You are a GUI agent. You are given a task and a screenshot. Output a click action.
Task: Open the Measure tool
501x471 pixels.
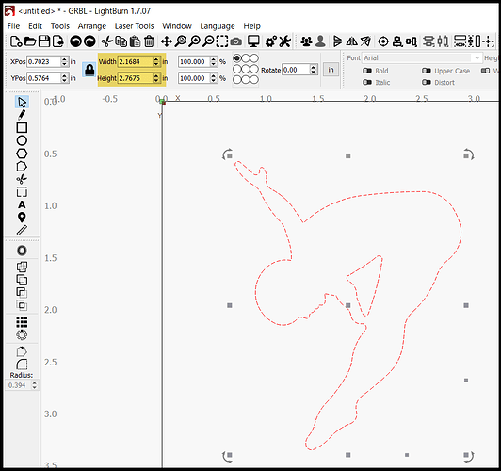(22, 231)
